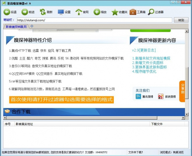Click the QQ群 status bar message
This screenshot has height=156, width=192.
pyautogui.click(x=55, y=152)
